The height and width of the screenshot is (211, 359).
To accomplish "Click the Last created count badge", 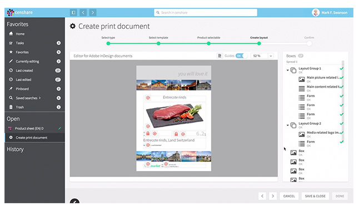I will tap(58, 71).
